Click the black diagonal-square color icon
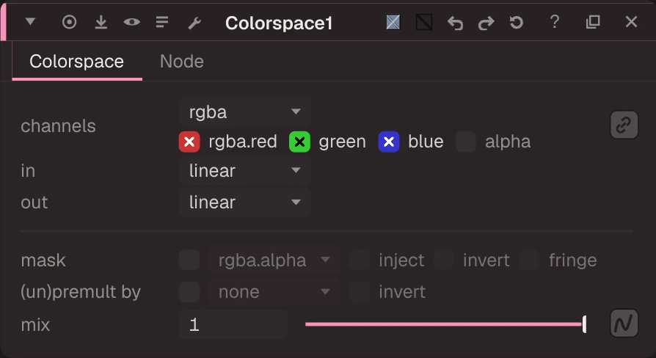656x358 pixels. point(424,22)
